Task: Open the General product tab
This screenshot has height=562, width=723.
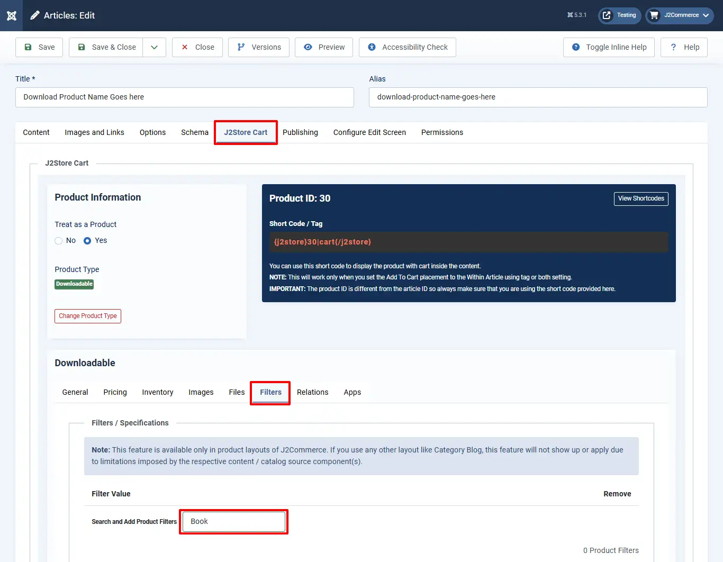Action: (x=75, y=392)
